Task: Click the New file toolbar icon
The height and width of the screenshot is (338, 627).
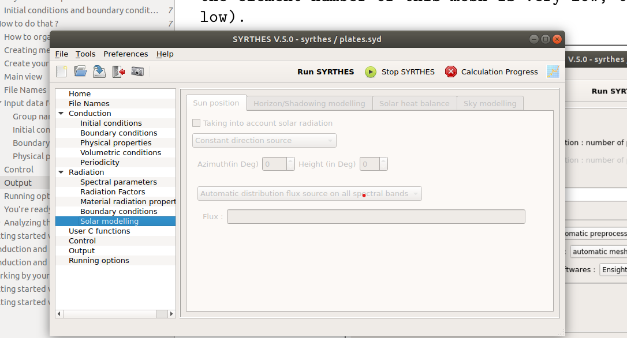Action: point(62,72)
